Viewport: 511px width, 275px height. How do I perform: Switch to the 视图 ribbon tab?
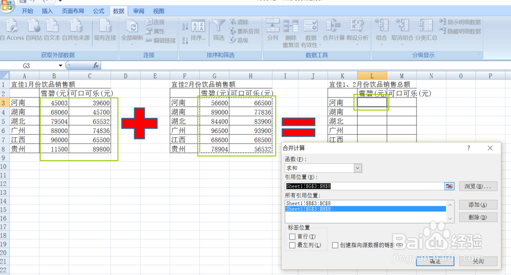pos(159,11)
